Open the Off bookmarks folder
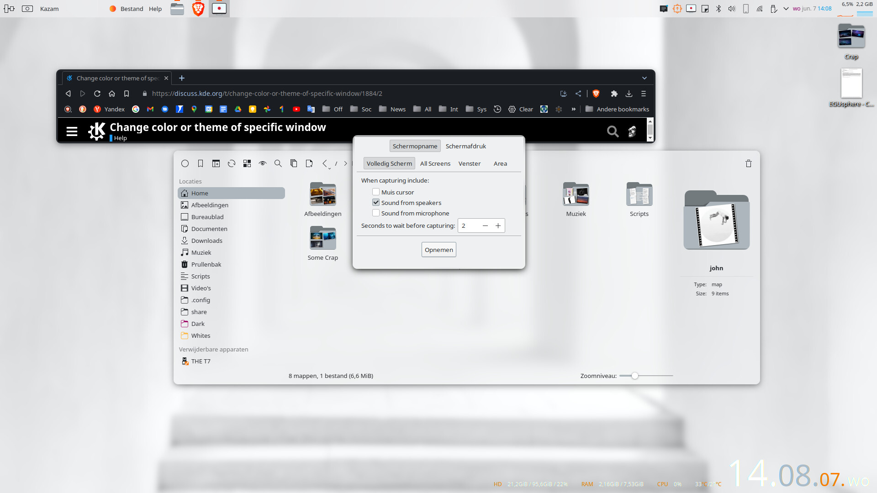The image size is (877, 493). coord(333,109)
